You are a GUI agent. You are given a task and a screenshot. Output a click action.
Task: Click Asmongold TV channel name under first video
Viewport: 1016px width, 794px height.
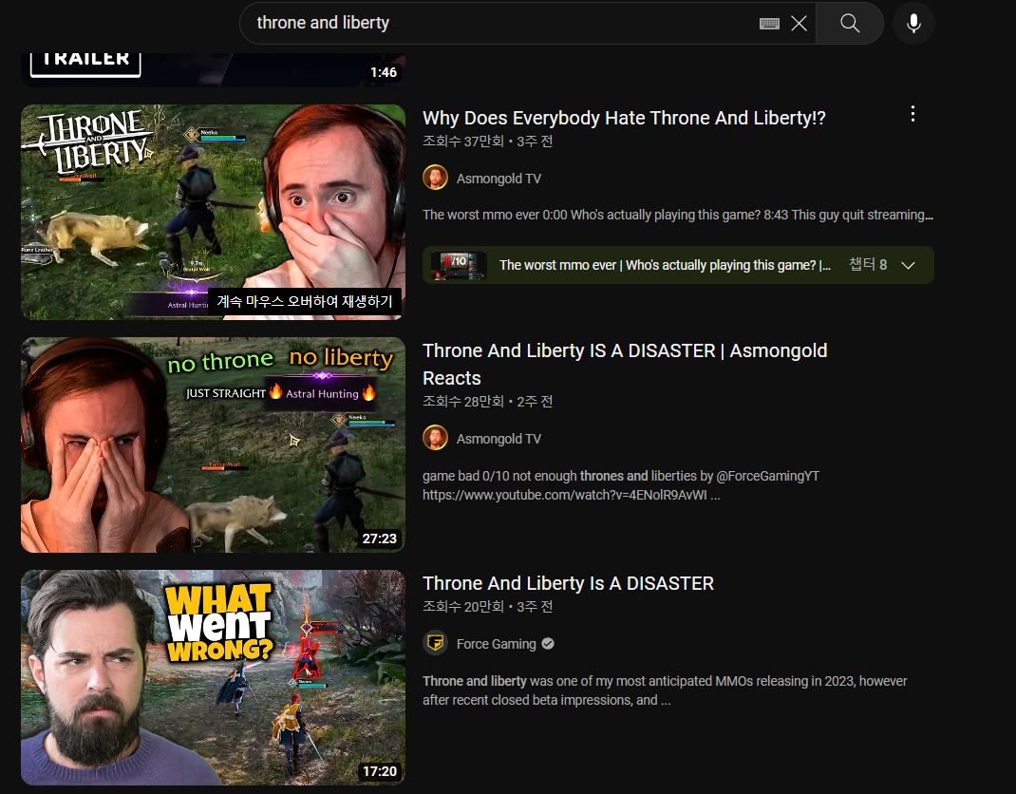pyautogui.click(x=499, y=179)
